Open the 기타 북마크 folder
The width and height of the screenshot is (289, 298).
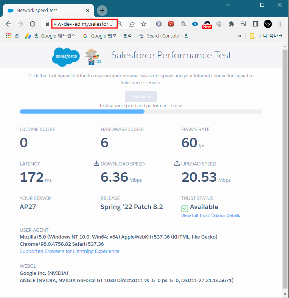click(266, 36)
